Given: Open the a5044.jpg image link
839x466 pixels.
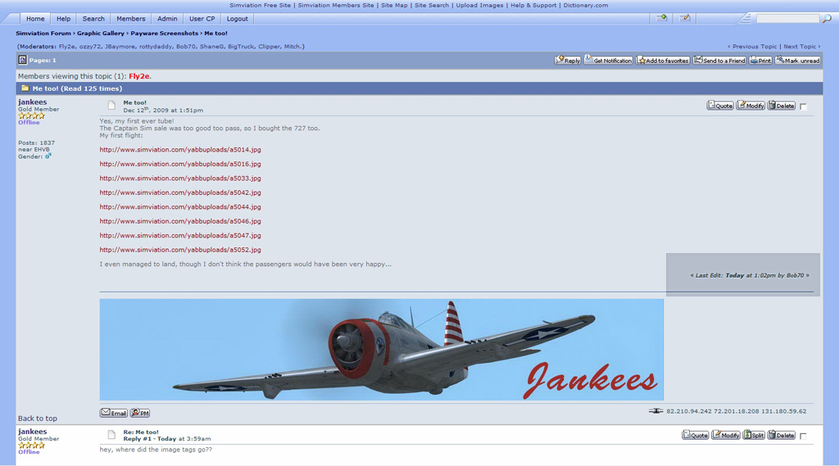Looking at the screenshot, I should point(180,207).
